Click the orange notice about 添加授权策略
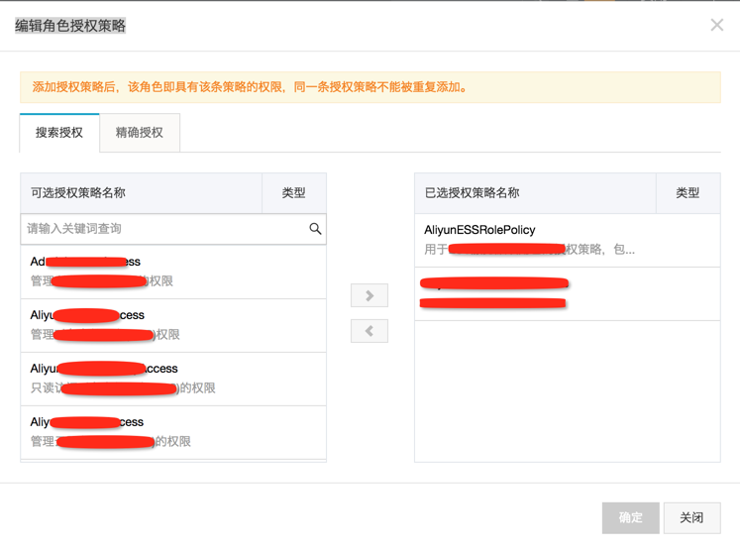 pyautogui.click(x=370, y=87)
